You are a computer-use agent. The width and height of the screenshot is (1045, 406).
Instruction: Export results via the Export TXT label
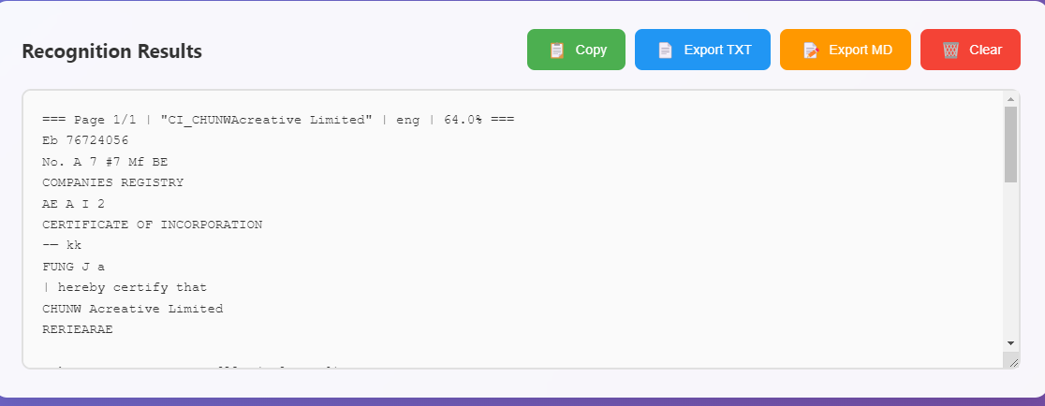tap(717, 51)
